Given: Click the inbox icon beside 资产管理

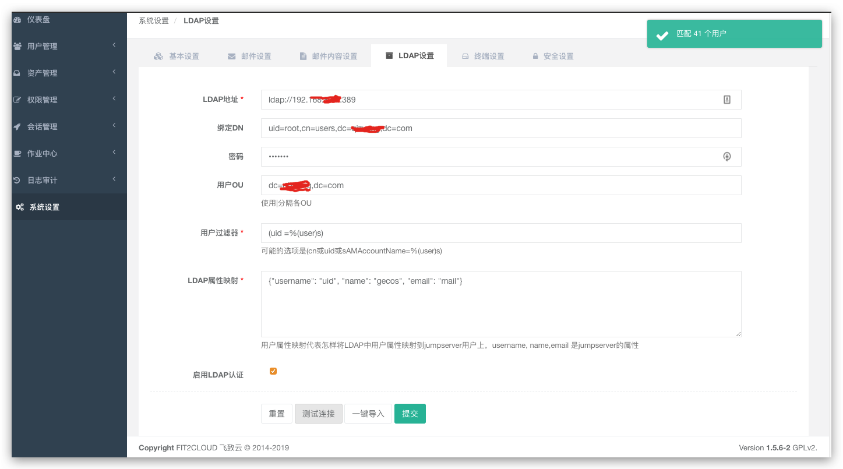Looking at the screenshot, I should pyautogui.click(x=17, y=73).
